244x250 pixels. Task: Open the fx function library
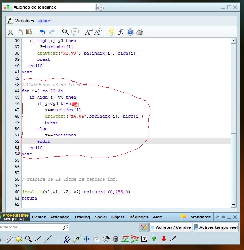pyautogui.click(x=121, y=32)
